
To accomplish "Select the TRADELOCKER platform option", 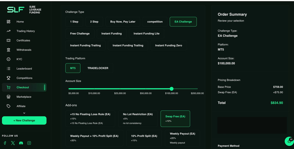I will point(98,68).
